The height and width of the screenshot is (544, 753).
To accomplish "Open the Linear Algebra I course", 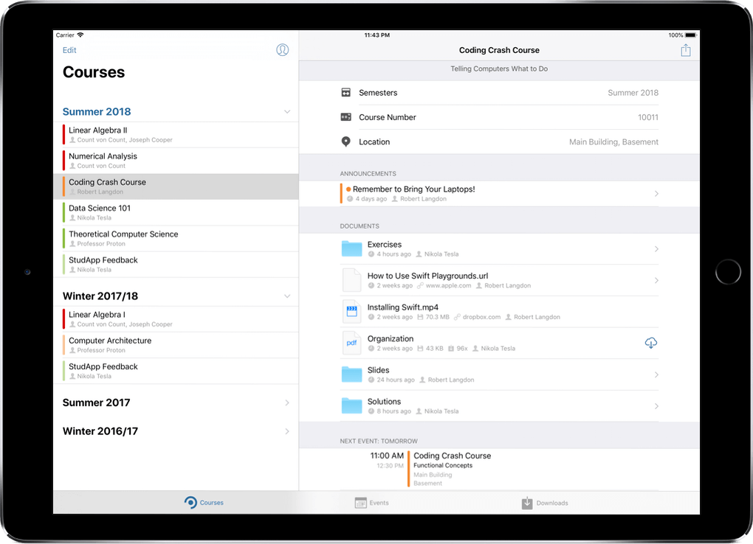I will click(x=176, y=319).
